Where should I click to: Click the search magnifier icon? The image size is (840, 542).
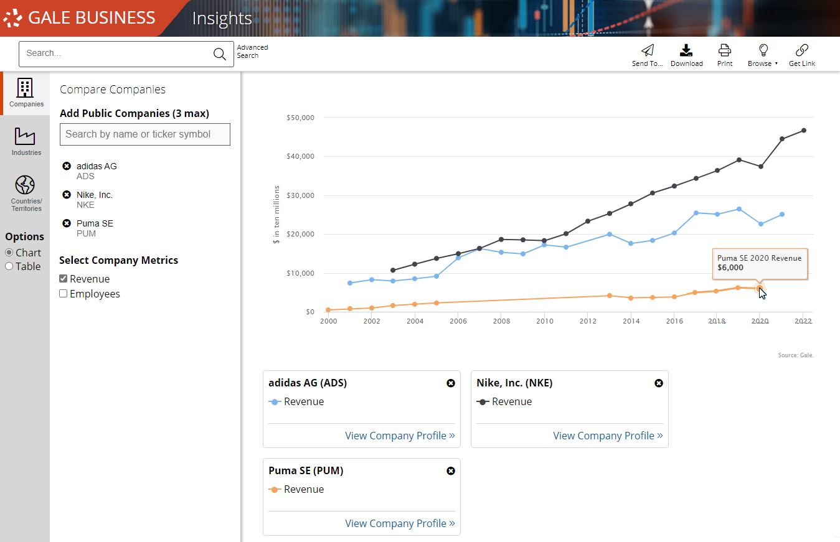tap(219, 54)
